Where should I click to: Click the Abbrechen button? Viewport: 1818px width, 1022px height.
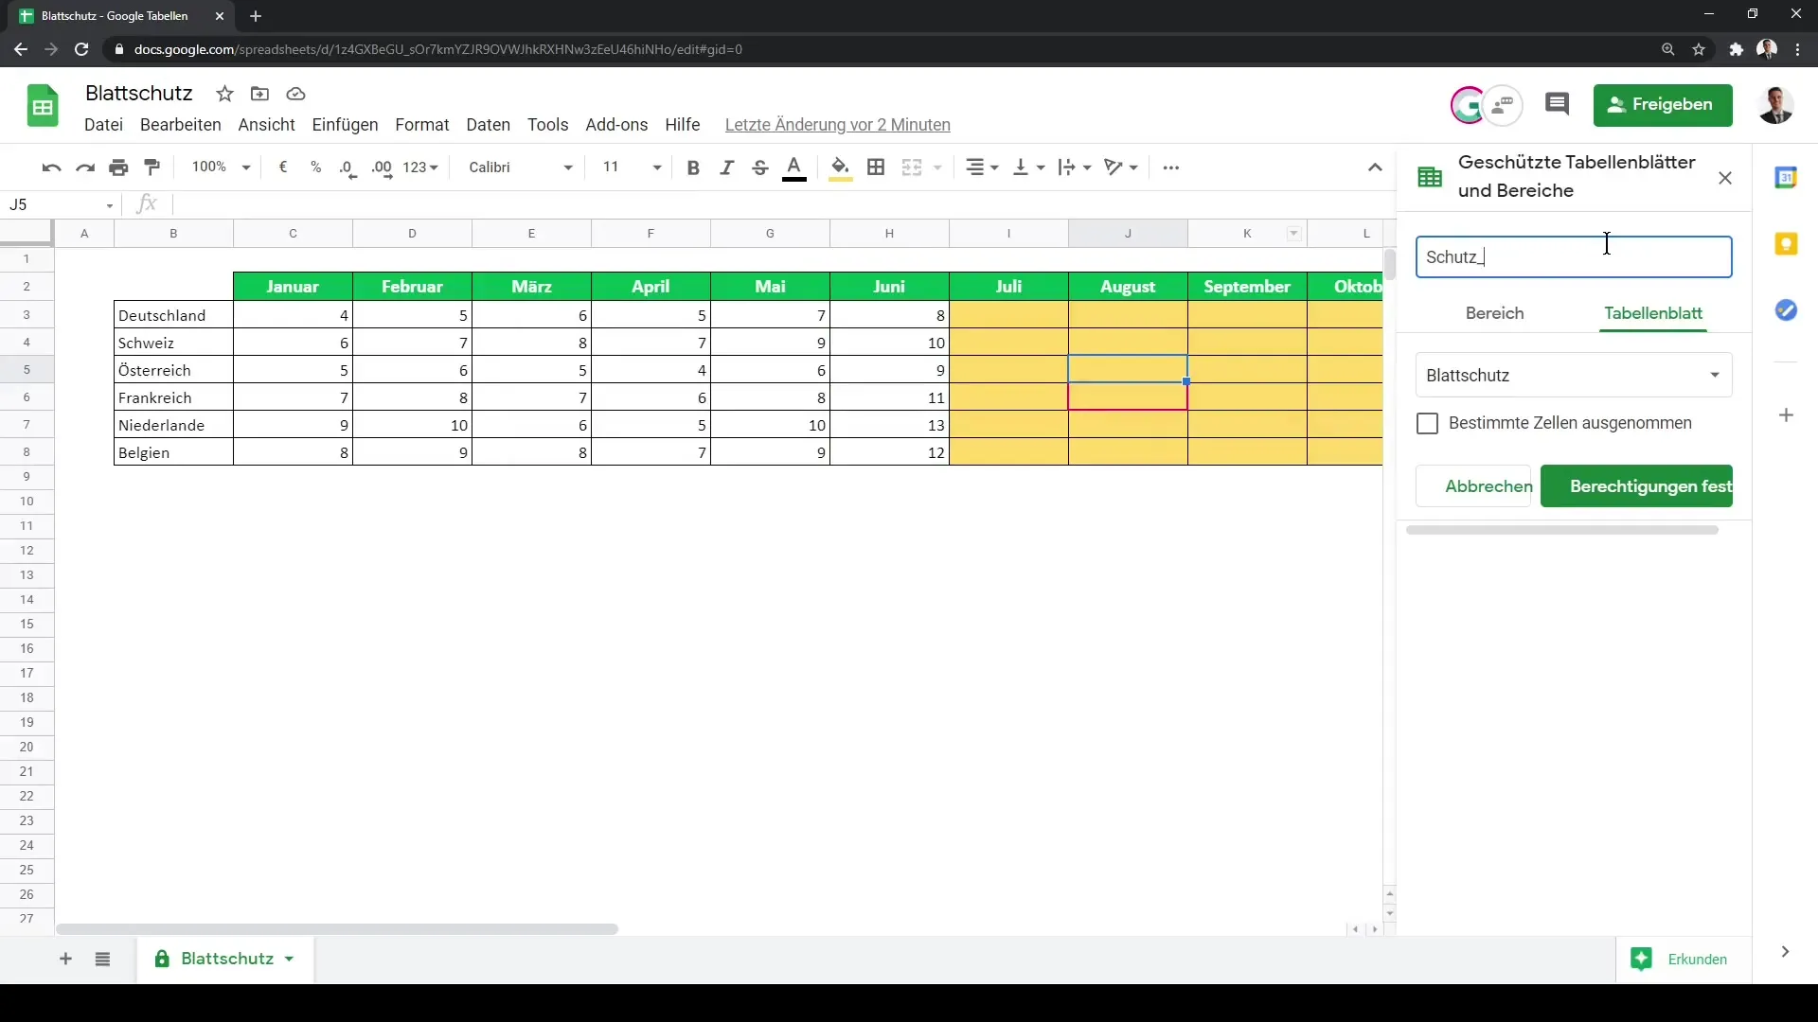1473,486
